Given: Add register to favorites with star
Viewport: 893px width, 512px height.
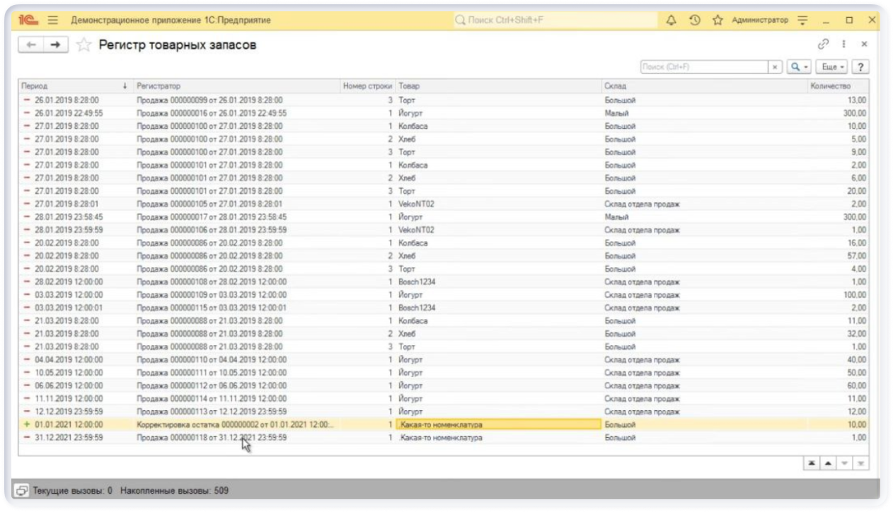Looking at the screenshot, I should (x=83, y=45).
